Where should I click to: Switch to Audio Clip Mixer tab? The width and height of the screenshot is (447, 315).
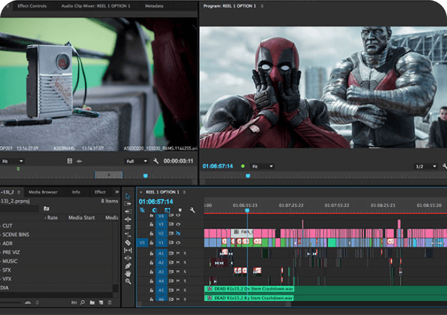[96, 6]
